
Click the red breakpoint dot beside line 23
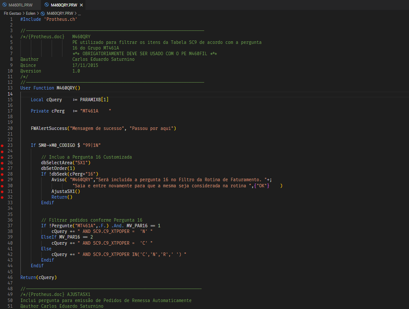pyautogui.click(x=2, y=145)
